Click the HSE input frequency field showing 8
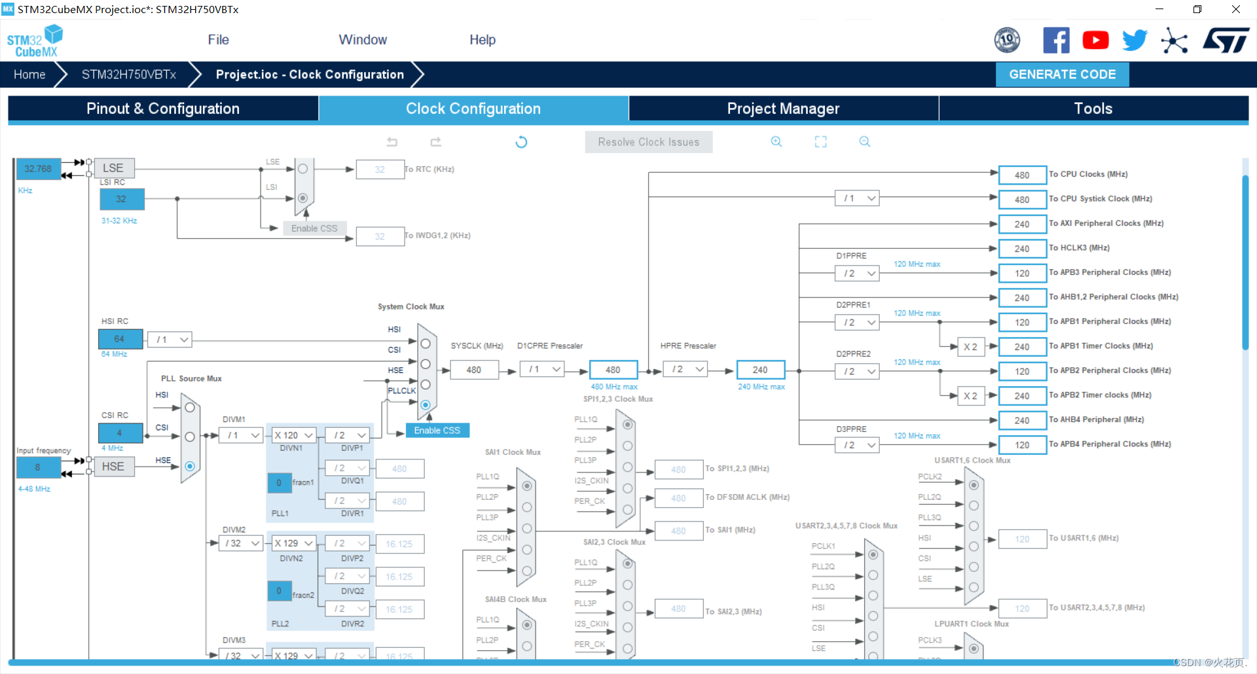 [x=38, y=467]
